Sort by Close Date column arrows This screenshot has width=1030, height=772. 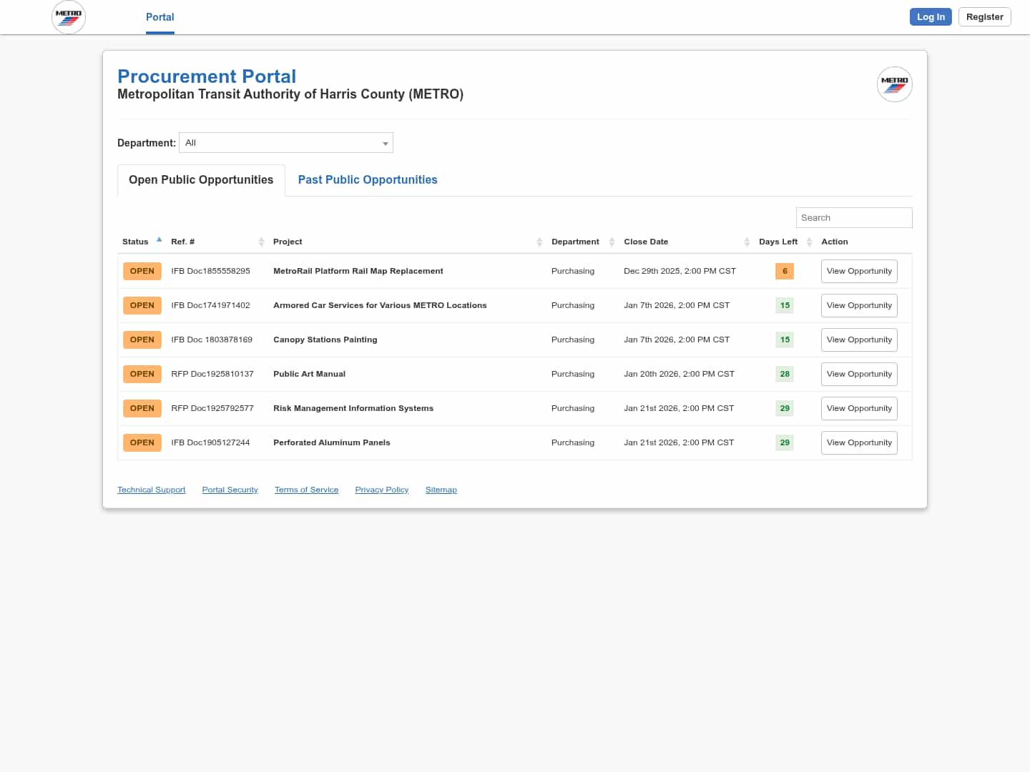tap(747, 242)
